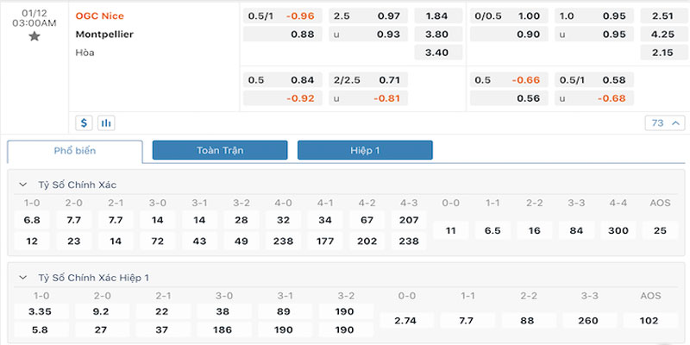
Task: Select the Hiệp 1 tab
Action: click(x=365, y=150)
